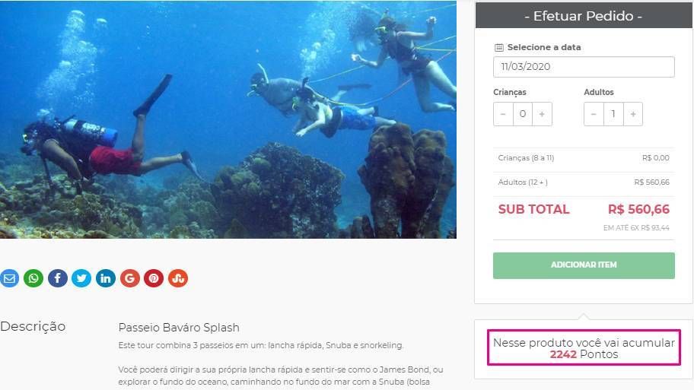Screen dimensions: 694x390
Task: Share on Facebook
Action: pos(58,278)
